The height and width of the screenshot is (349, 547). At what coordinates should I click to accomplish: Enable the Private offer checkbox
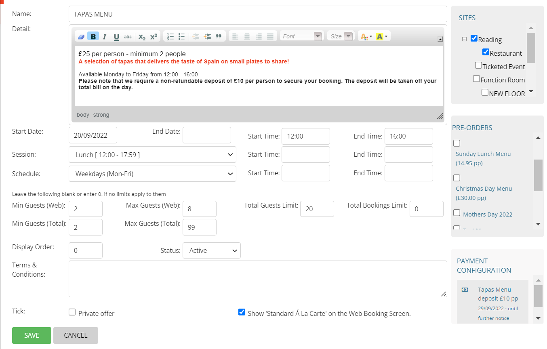[x=72, y=312]
